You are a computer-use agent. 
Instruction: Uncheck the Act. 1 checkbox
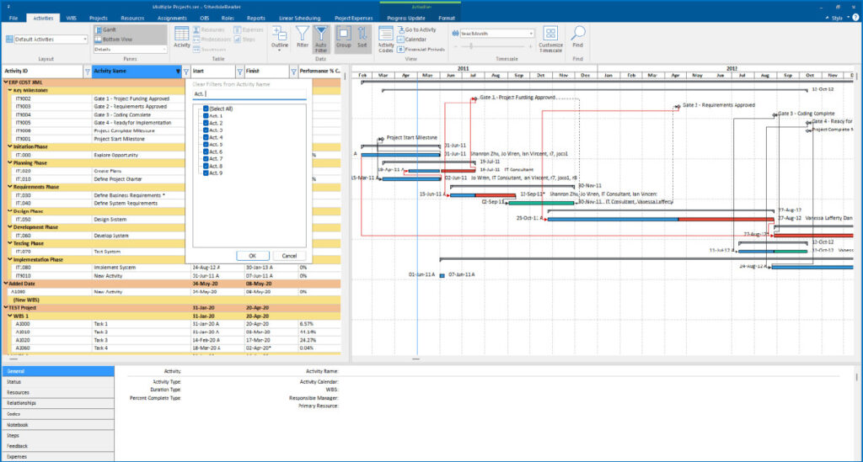tap(206, 116)
